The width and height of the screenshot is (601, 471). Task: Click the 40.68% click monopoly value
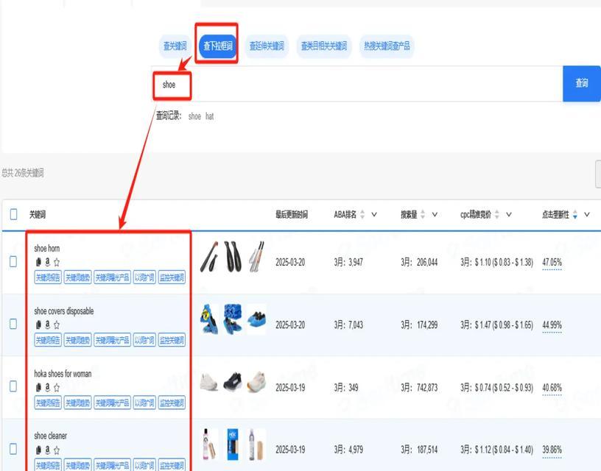click(x=552, y=388)
